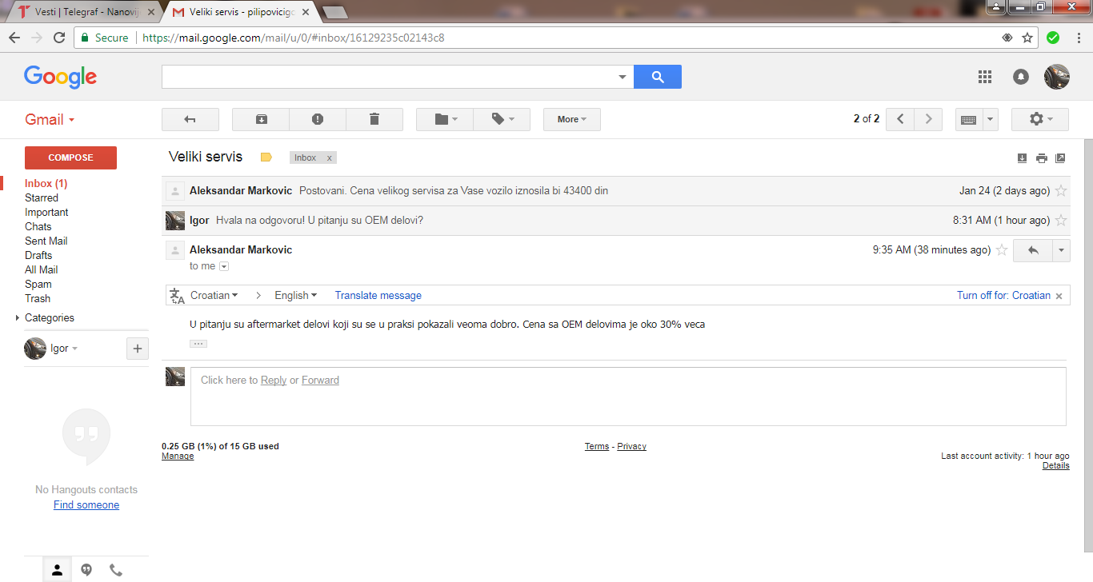Click inside the Gmail search box
Image resolution: width=1093 pixels, height=582 pixels.
[388, 77]
